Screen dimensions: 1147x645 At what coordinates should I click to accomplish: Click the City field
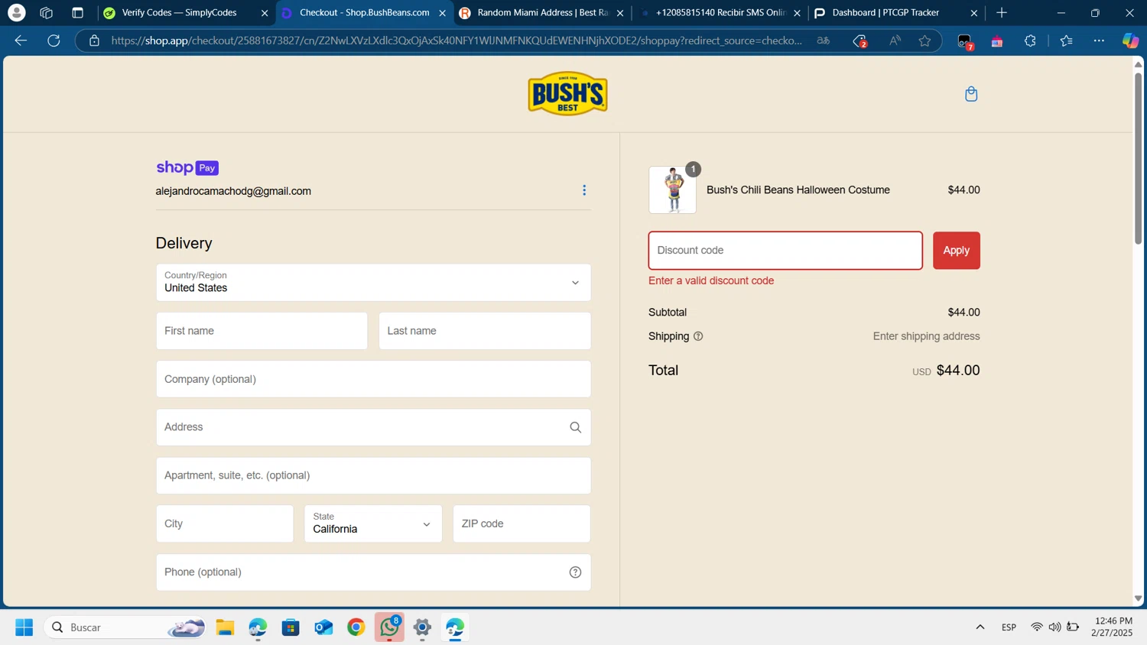coord(225,523)
